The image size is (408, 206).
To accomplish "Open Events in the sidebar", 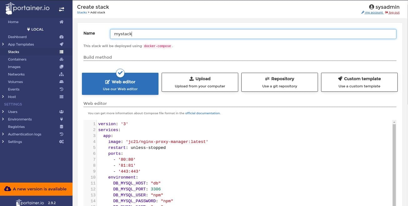I will click(x=14, y=89).
